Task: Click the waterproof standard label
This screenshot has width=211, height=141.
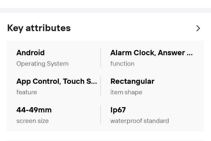Action: [140, 121]
